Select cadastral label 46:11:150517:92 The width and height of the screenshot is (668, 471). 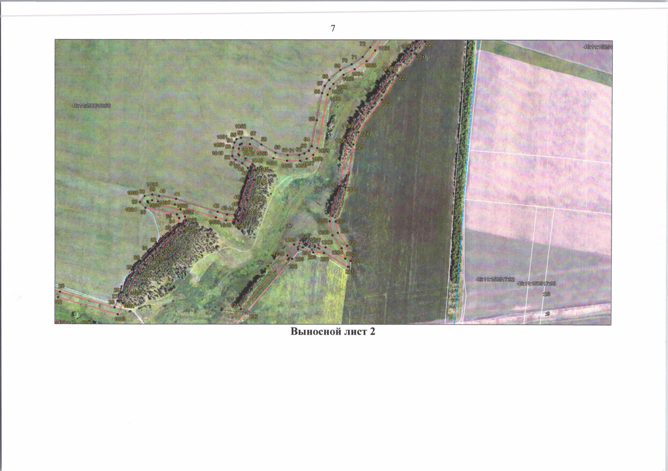point(495,279)
